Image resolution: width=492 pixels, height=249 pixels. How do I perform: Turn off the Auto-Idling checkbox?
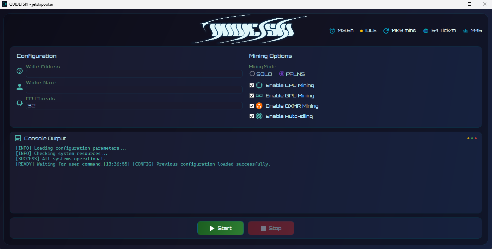[252, 116]
